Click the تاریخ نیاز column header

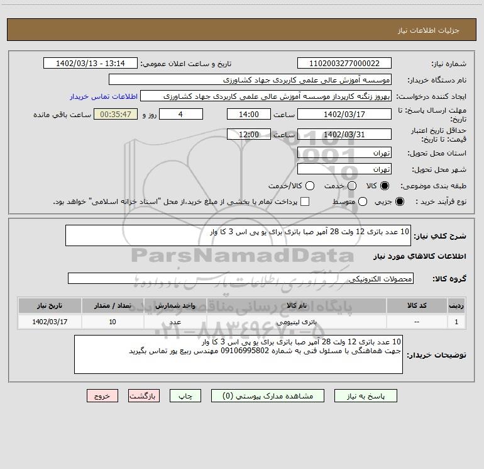pos(50,305)
